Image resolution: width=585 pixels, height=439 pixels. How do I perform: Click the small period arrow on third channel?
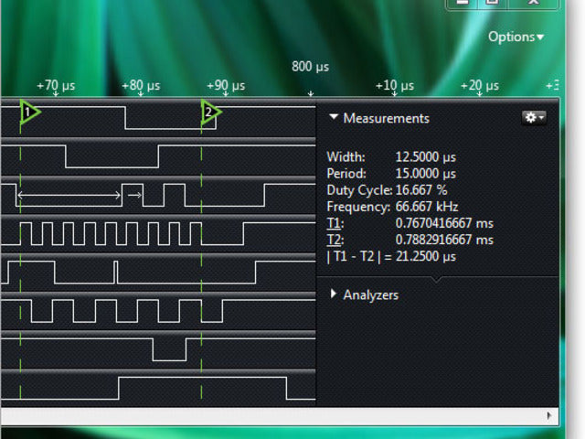point(133,194)
